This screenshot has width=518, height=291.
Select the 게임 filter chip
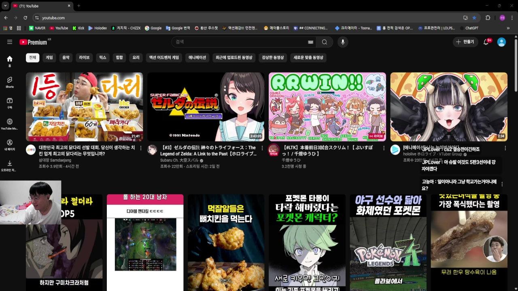coord(49,58)
